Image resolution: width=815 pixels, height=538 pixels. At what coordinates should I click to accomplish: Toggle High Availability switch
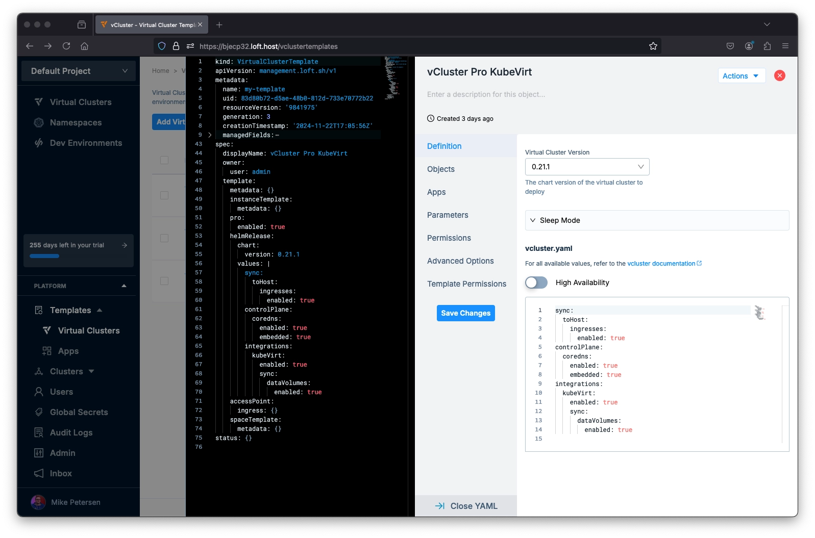pos(536,283)
